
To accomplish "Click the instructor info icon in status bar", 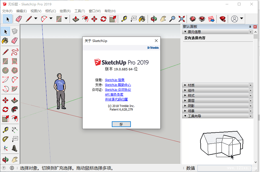I will point(12,168).
